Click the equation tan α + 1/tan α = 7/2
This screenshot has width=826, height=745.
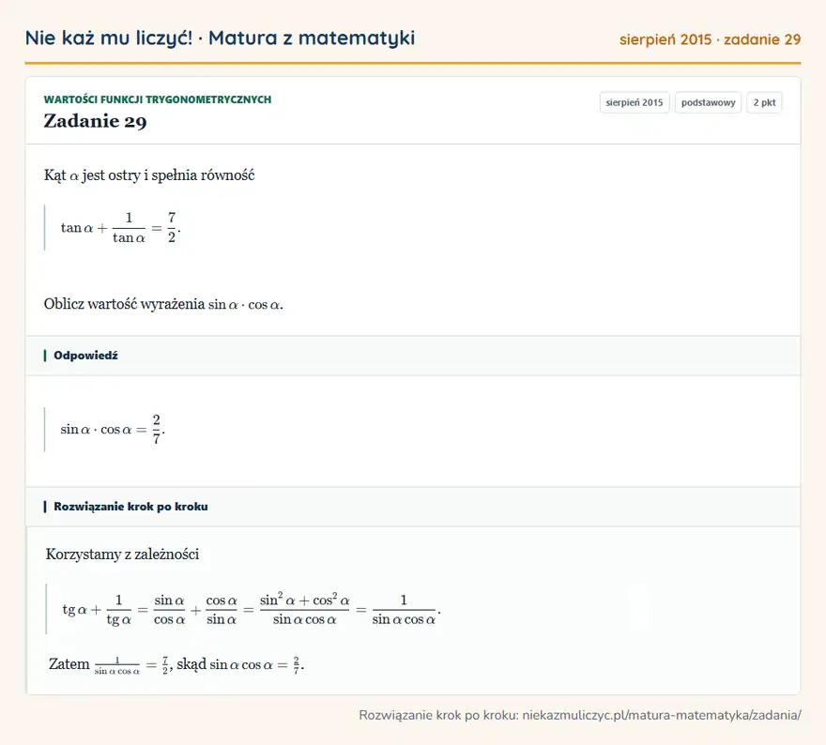point(121,227)
